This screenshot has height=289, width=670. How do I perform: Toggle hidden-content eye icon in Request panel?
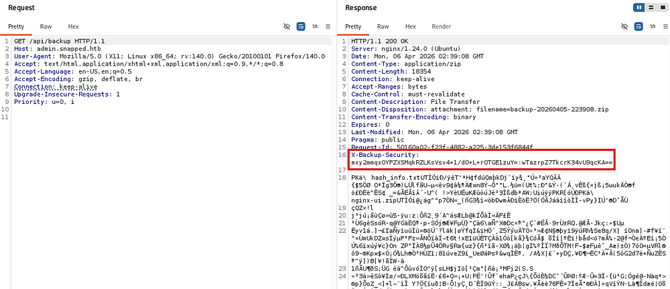[x=287, y=27]
